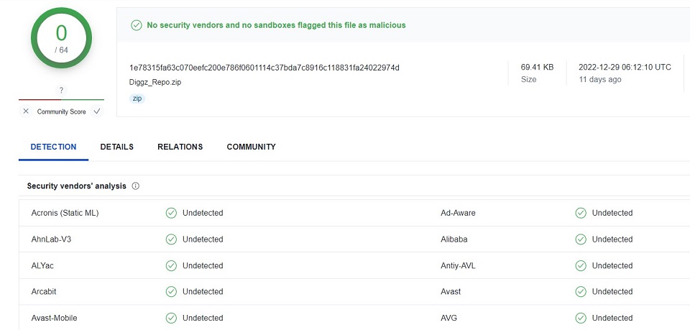Click Acronis (Static ML) undetected check icon
This screenshot has width=690, height=330.
pyautogui.click(x=171, y=213)
